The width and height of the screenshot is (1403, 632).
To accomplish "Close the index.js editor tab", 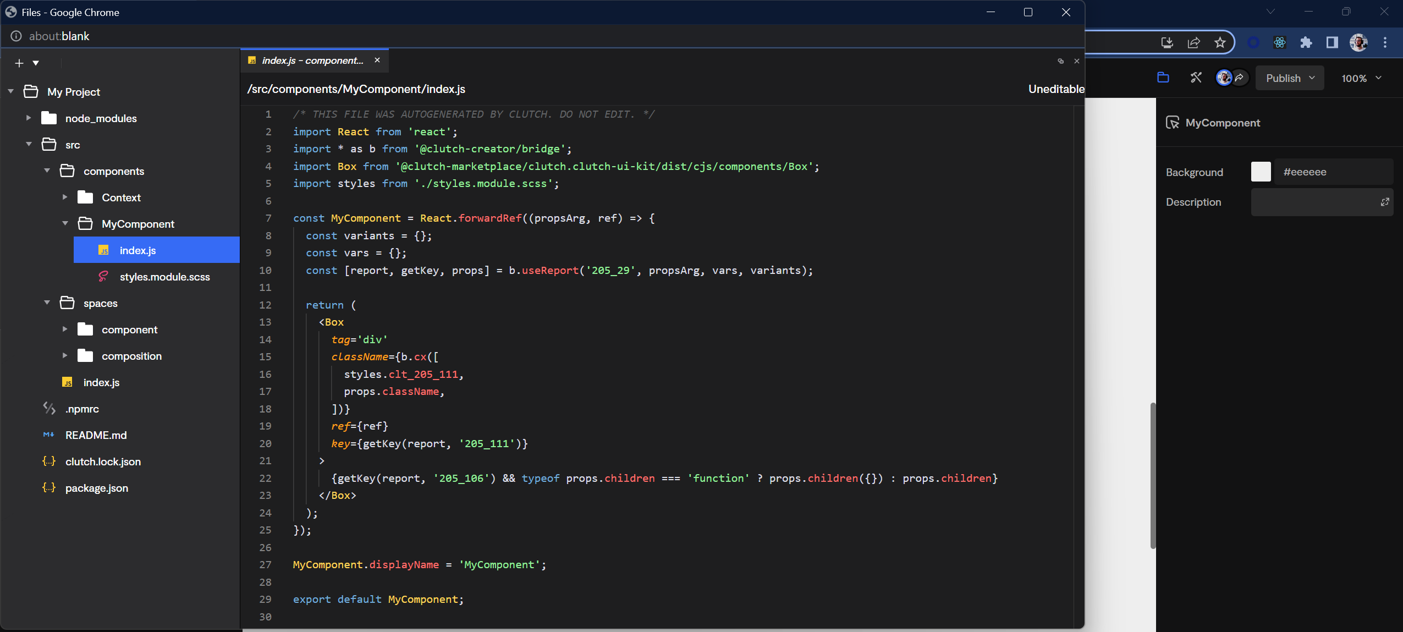I will pos(377,61).
